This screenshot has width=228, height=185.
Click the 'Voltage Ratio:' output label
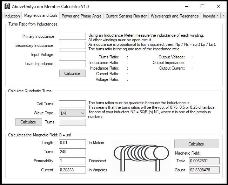(x=107, y=79)
